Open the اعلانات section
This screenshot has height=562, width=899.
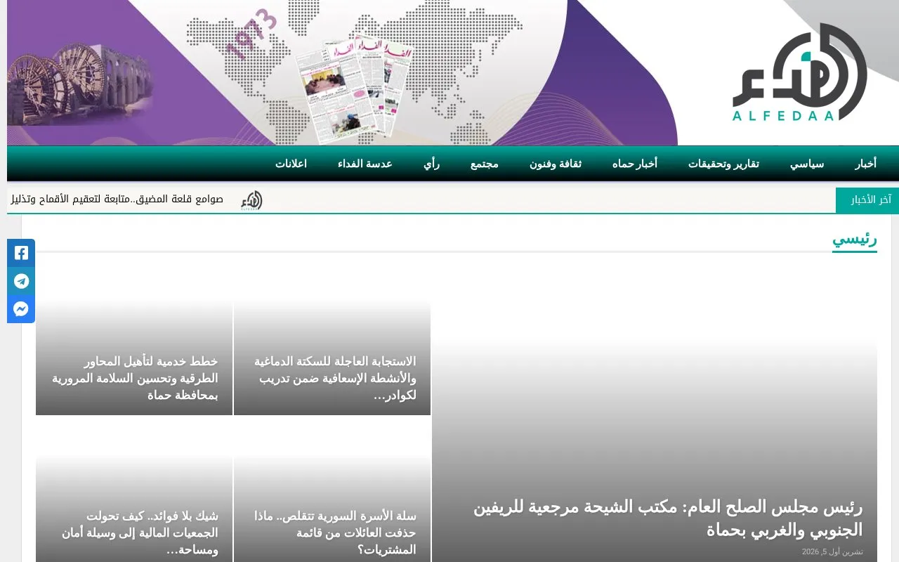pos(291,164)
